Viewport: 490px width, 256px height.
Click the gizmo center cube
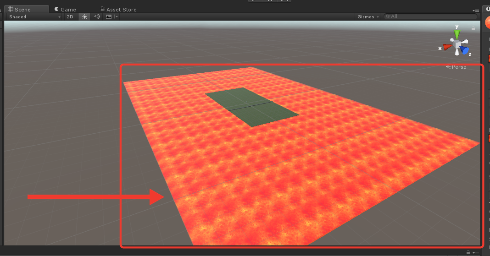pyautogui.click(x=458, y=45)
